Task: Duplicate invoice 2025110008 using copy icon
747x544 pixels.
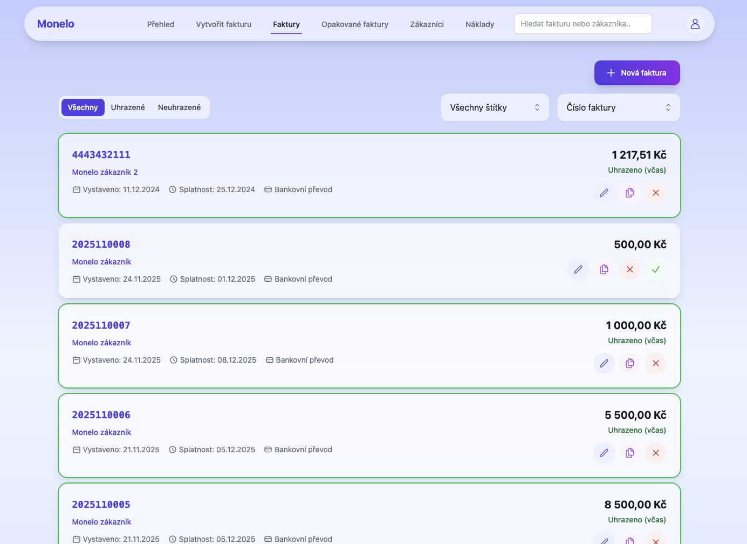Action: tap(604, 269)
